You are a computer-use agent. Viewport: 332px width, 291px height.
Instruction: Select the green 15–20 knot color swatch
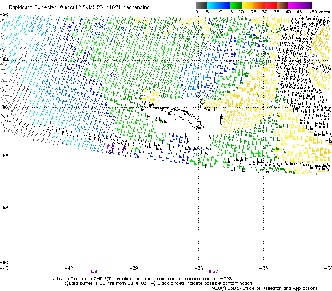(236, 5)
